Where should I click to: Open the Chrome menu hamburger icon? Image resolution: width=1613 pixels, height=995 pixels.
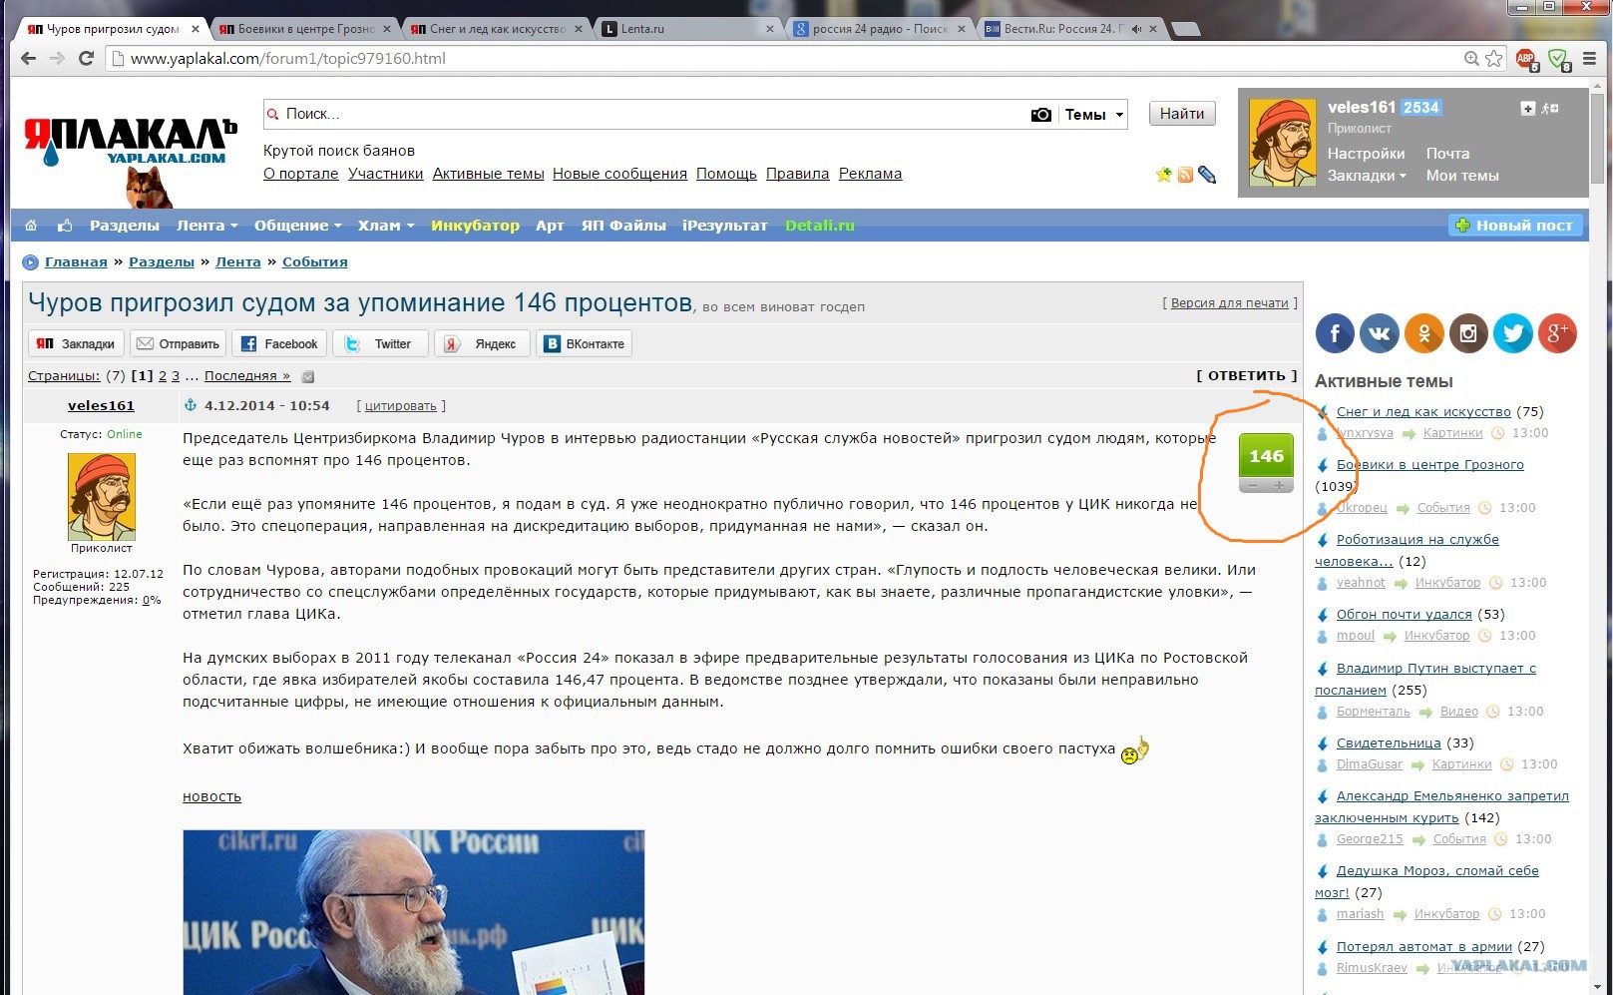pos(1590,59)
